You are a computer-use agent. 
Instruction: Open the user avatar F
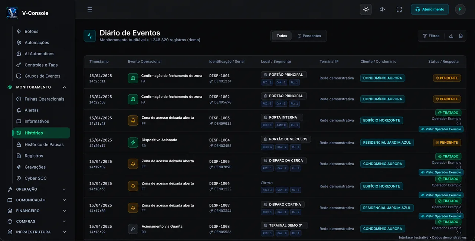[x=460, y=9]
